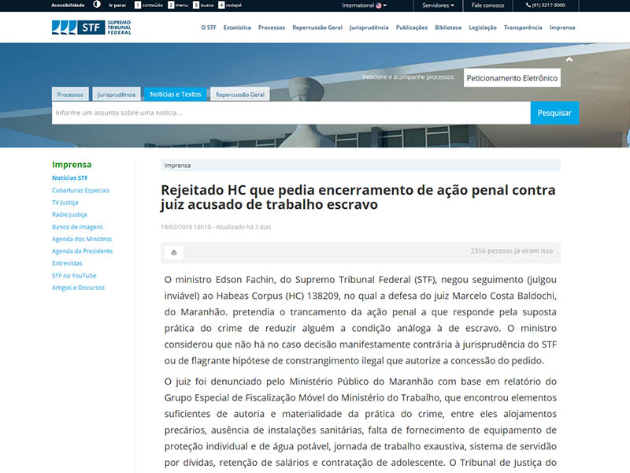Click the article headline Rejeitado HC
This screenshot has height=473, width=630.
coord(358,197)
